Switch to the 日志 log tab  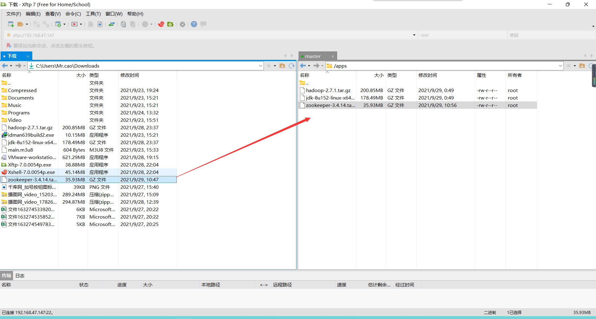coord(20,276)
